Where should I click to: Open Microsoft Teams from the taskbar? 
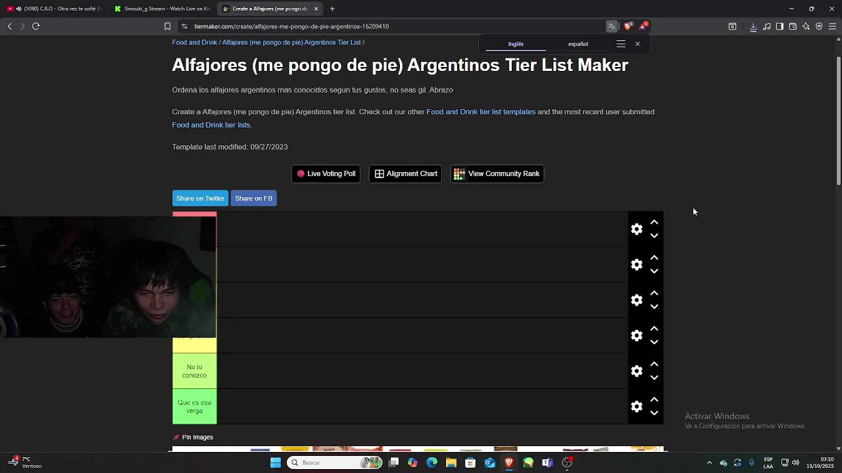tap(547, 462)
